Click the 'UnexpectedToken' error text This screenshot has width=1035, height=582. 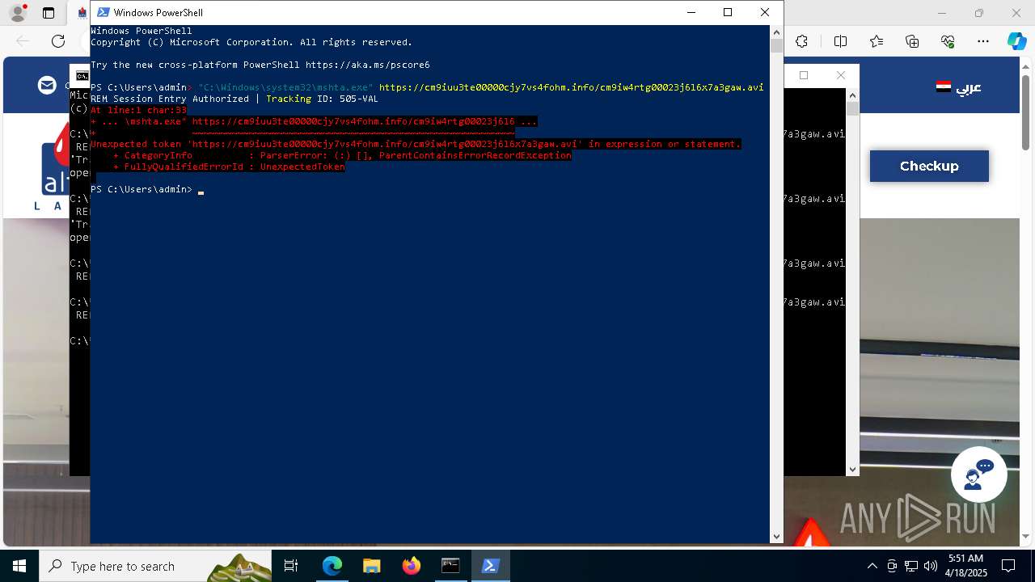[x=302, y=167]
